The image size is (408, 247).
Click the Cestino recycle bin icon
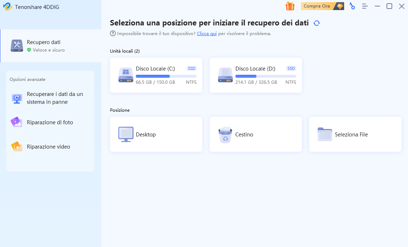pos(225,135)
